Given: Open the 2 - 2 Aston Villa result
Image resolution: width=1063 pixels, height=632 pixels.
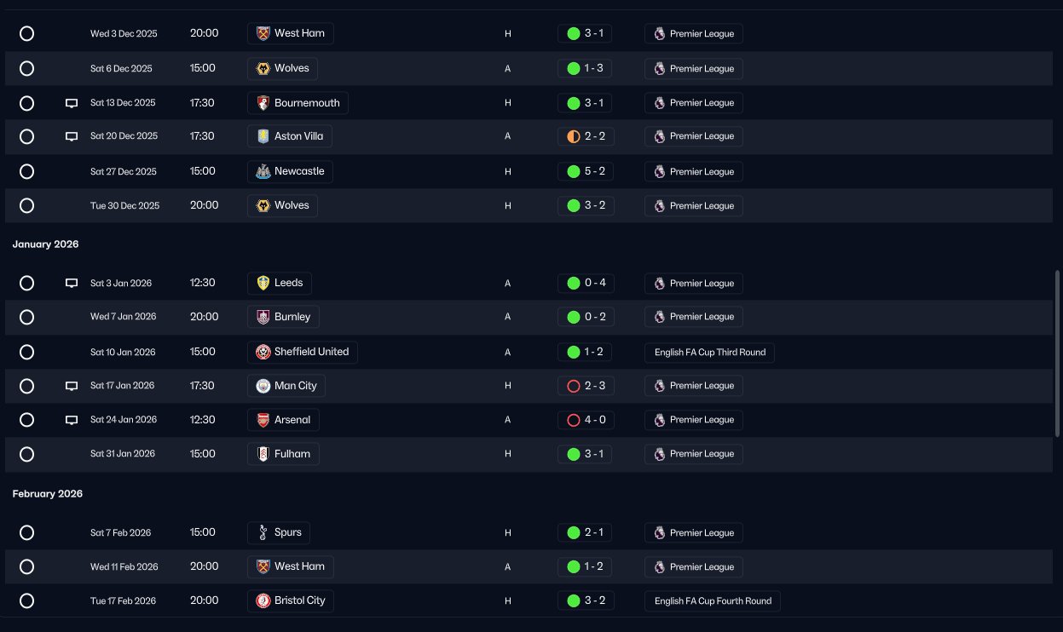Looking at the screenshot, I should click(585, 136).
